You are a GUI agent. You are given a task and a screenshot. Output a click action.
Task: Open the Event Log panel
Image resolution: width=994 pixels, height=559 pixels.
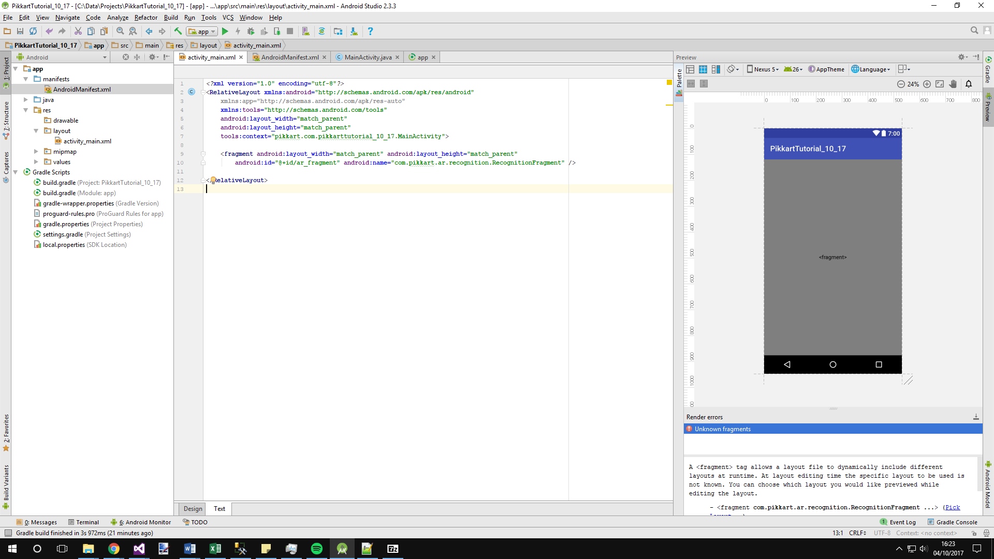point(898,522)
